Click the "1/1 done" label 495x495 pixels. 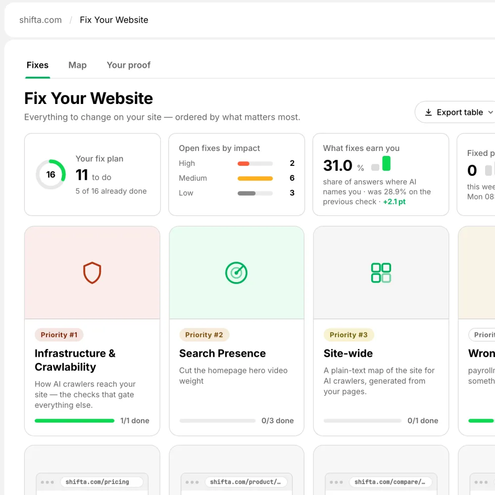[135, 421]
